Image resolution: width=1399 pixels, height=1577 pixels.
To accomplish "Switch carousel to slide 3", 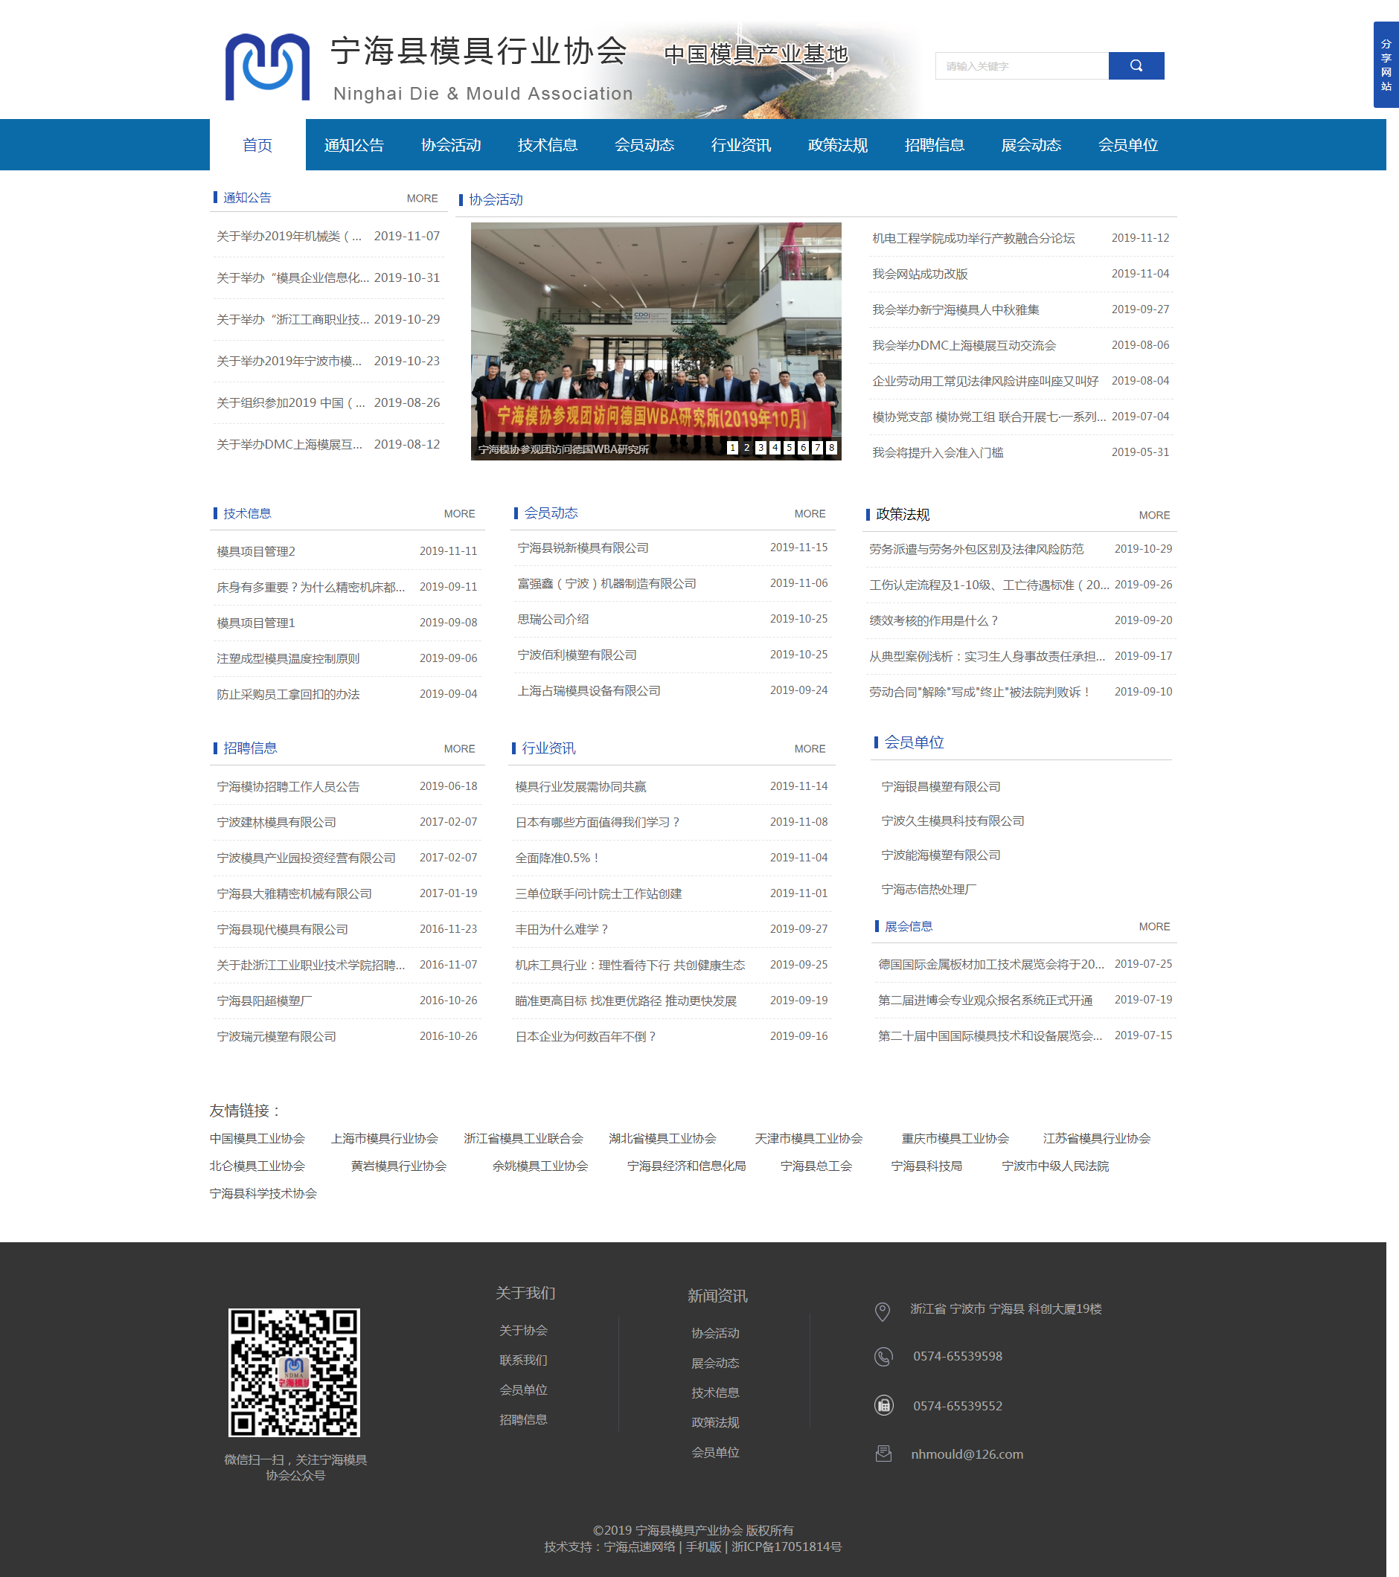I will [761, 448].
